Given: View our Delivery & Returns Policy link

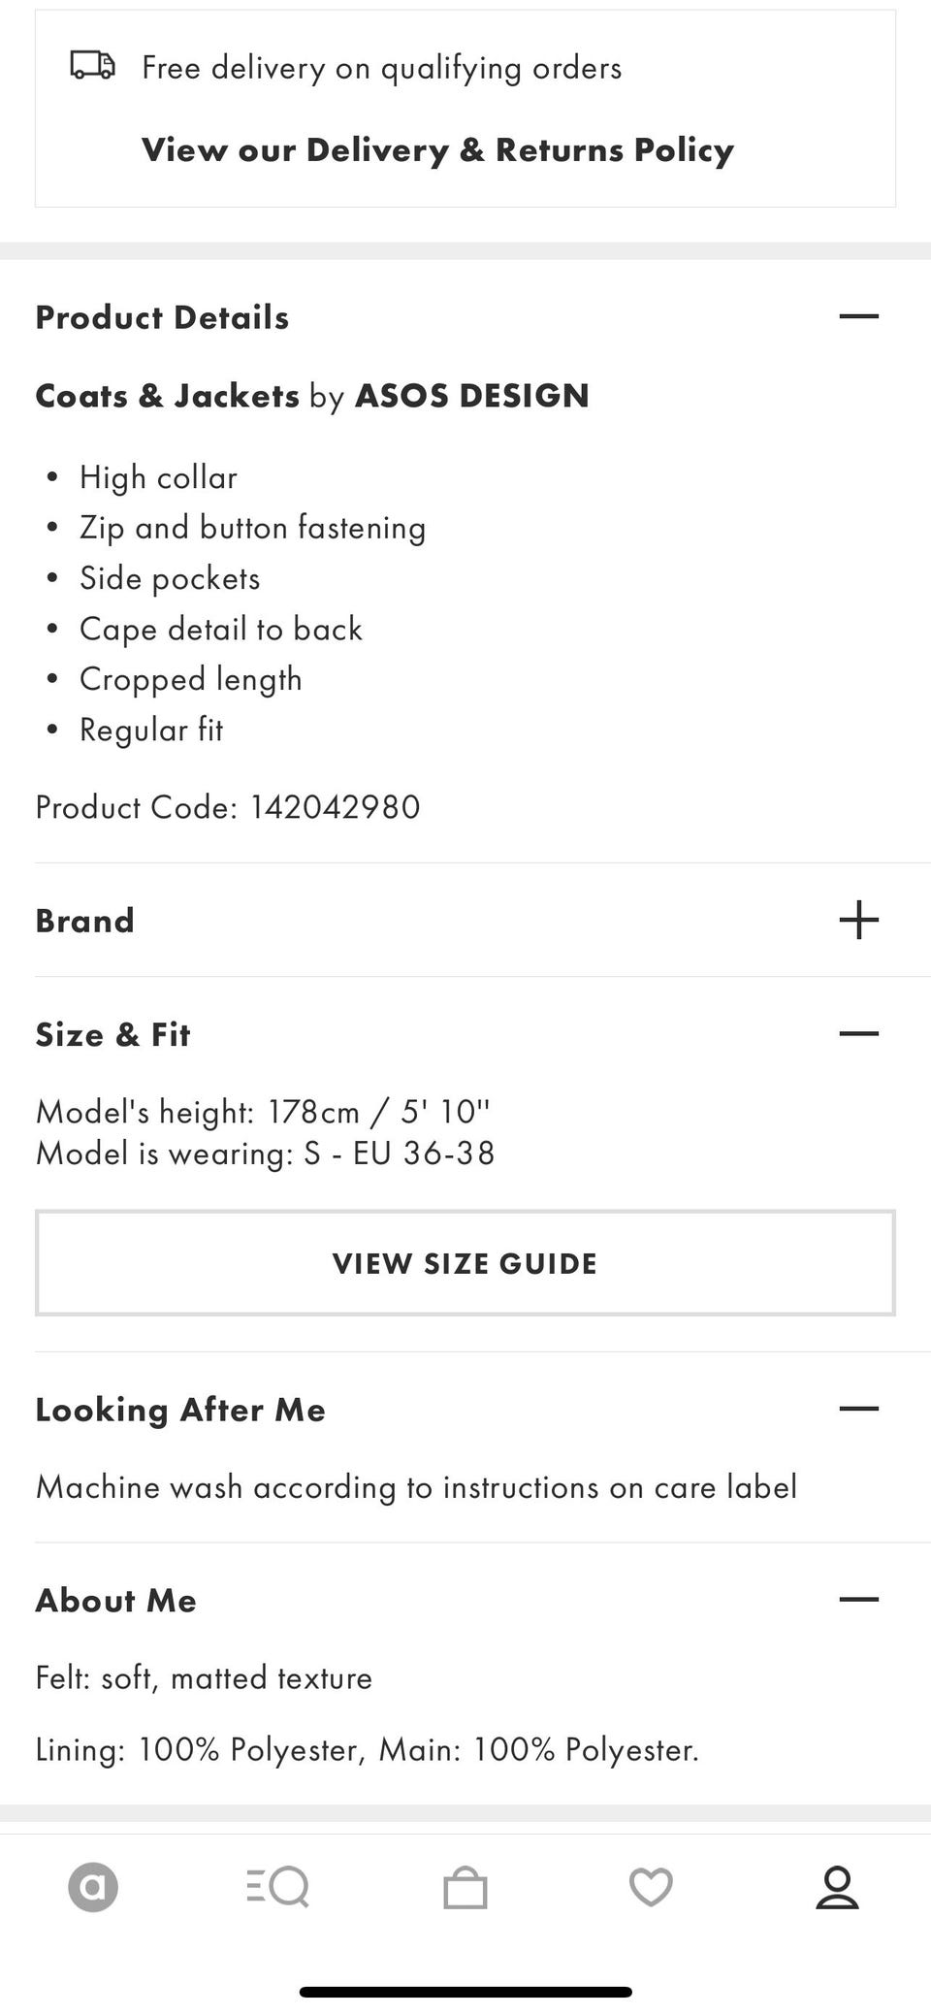Looking at the screenshot, I should 437,150.
